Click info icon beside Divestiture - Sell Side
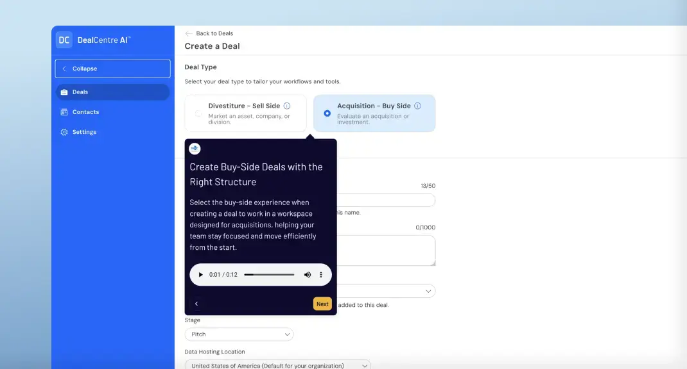This screenshot has height=369, width=687. tap(287, 106)
